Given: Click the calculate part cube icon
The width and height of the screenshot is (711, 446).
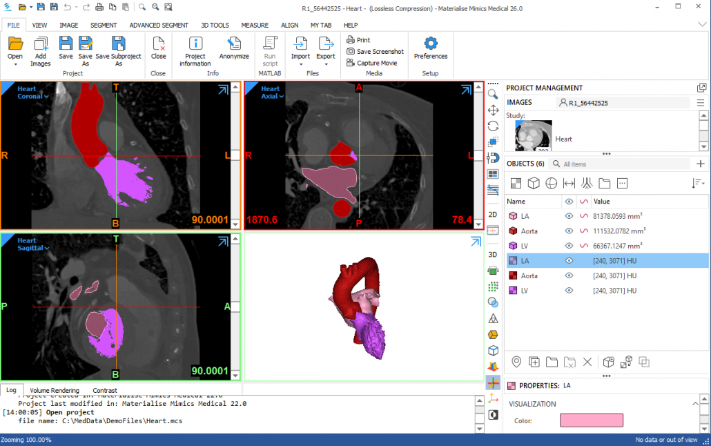Looking at the screenshot, I should [609, 362].
